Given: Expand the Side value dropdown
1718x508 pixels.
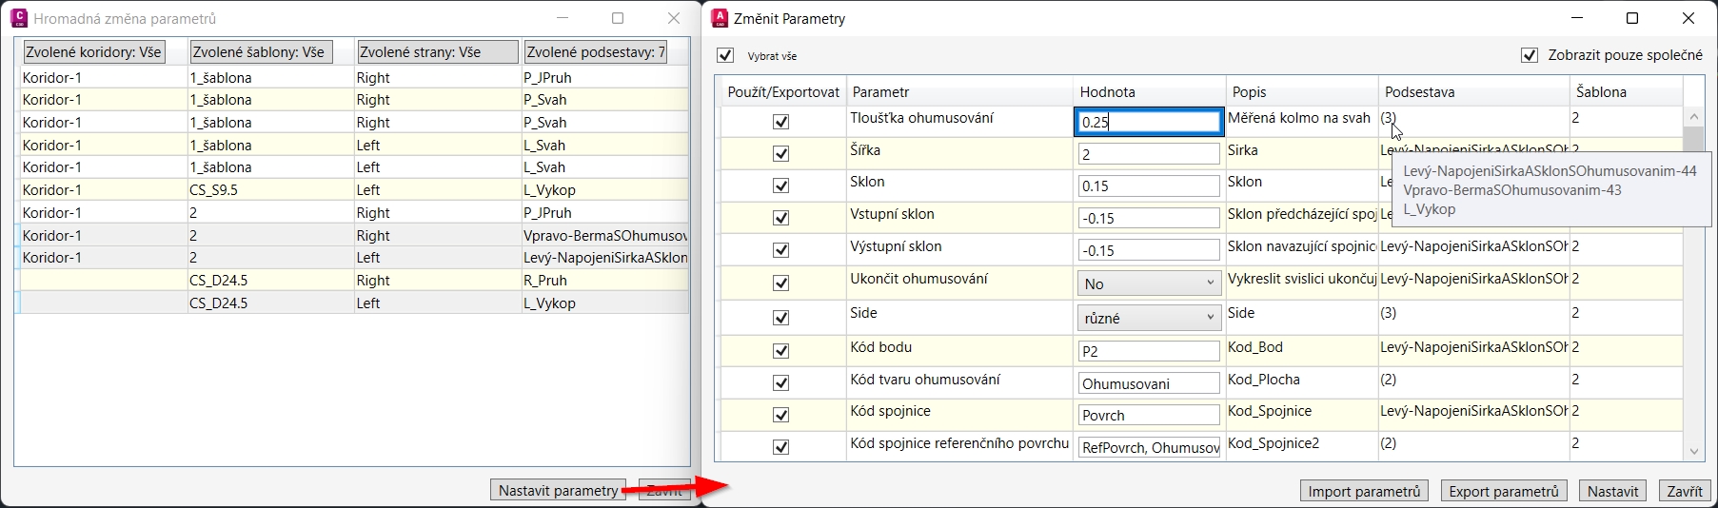Looking at the screenshot, I should 1148,318.
